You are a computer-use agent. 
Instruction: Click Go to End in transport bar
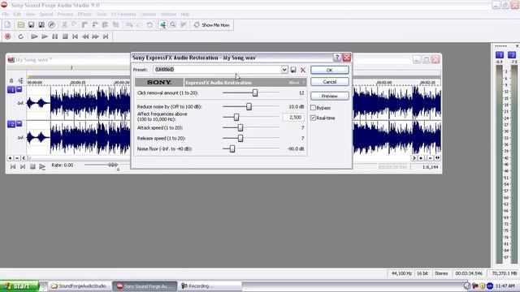click(106, 36)
